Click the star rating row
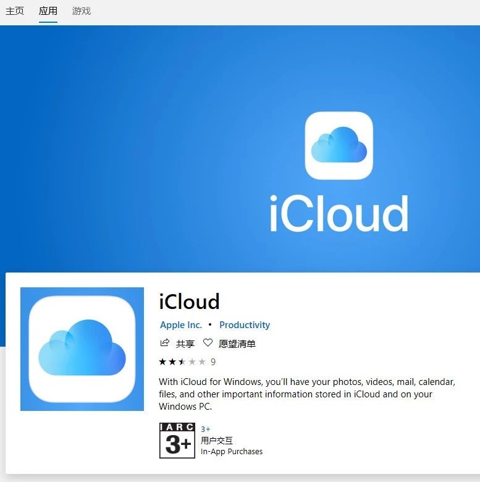This screenshot has width=480, height=482. (x=182, y=361)
